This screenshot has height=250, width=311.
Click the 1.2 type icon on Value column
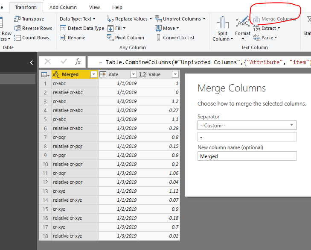pyautogui.click(x=142, y=74)
